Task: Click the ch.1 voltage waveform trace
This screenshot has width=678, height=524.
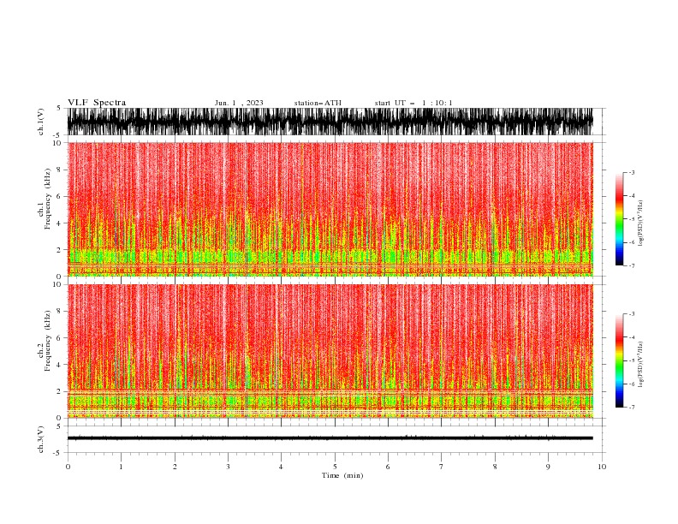Action: (330, 122)
